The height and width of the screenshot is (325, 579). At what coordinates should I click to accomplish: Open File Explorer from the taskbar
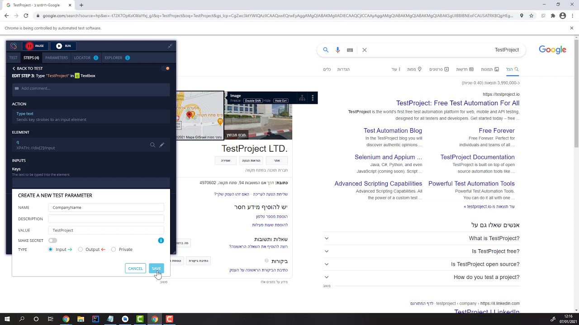[81, 319]
